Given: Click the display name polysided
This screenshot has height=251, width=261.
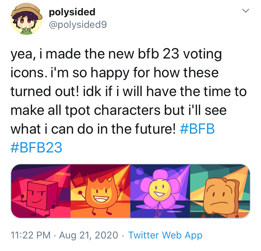Looking at the screenshot, I should coord(72,12).
